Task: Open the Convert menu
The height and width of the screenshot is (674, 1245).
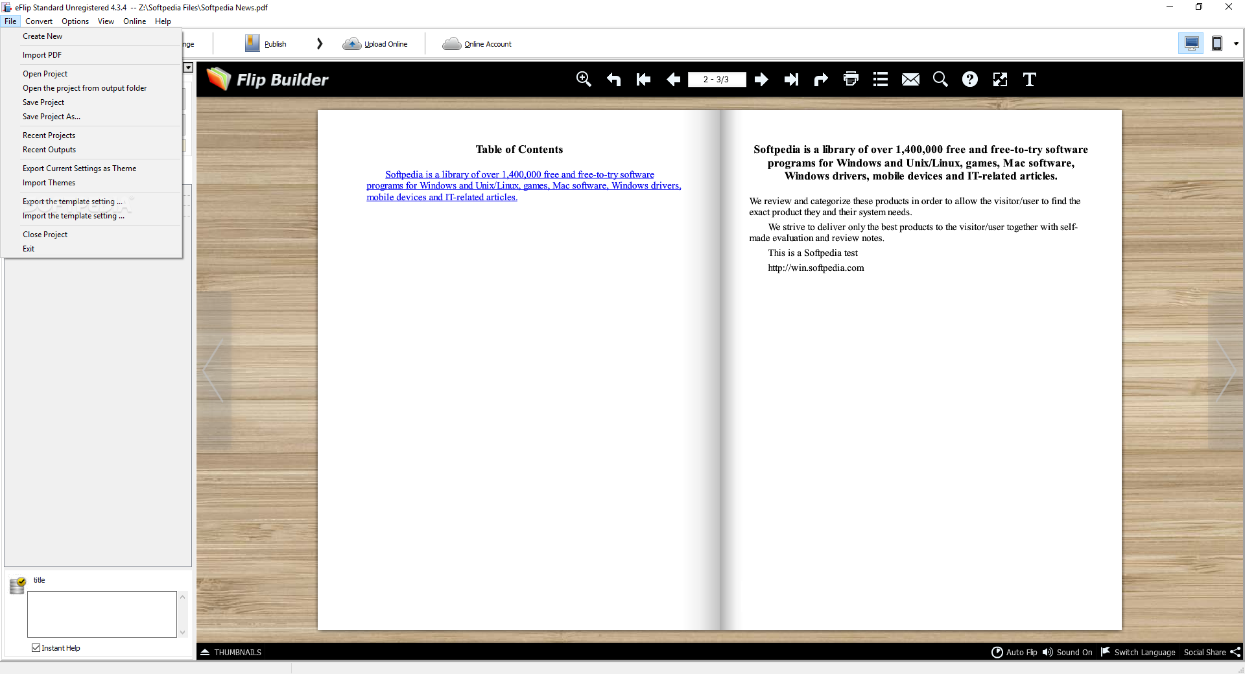Action: pos(39,21)
